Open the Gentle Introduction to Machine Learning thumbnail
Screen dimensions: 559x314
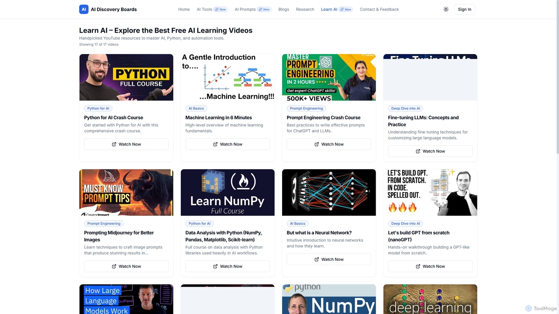point(228,77)
